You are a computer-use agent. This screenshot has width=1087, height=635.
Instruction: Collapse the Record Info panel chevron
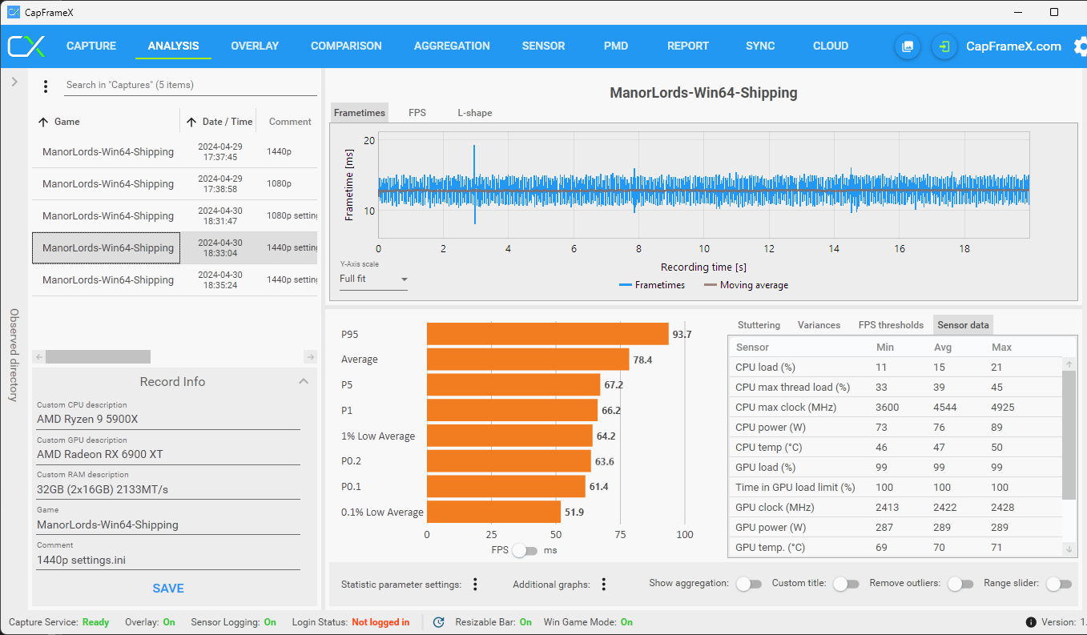304,382
